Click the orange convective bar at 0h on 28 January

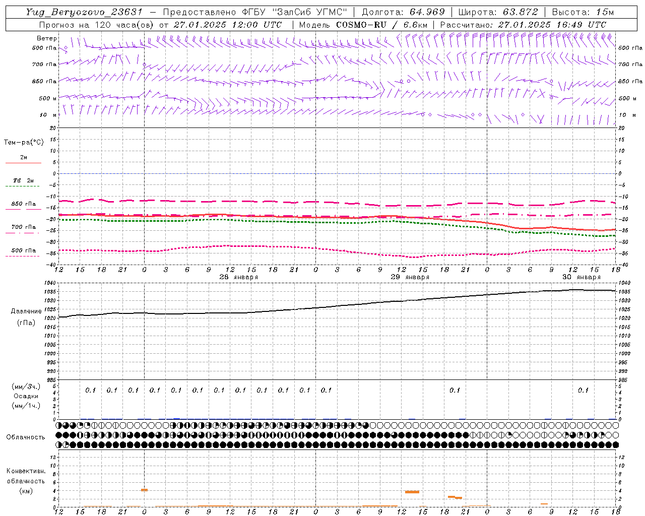pos(144,490)
